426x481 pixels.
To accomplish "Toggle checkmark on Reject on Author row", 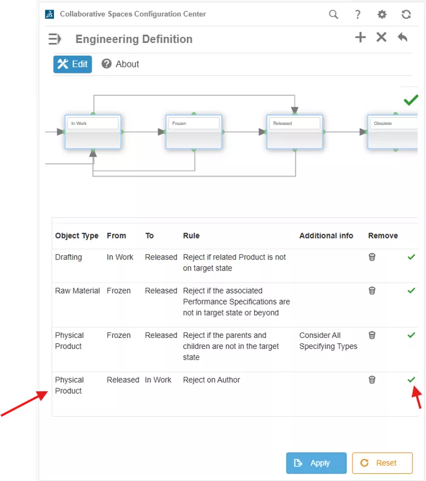I will [411, 380].
